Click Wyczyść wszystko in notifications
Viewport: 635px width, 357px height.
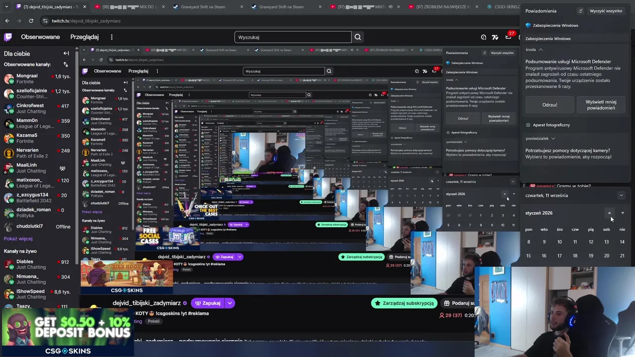[x=606, y=11]
